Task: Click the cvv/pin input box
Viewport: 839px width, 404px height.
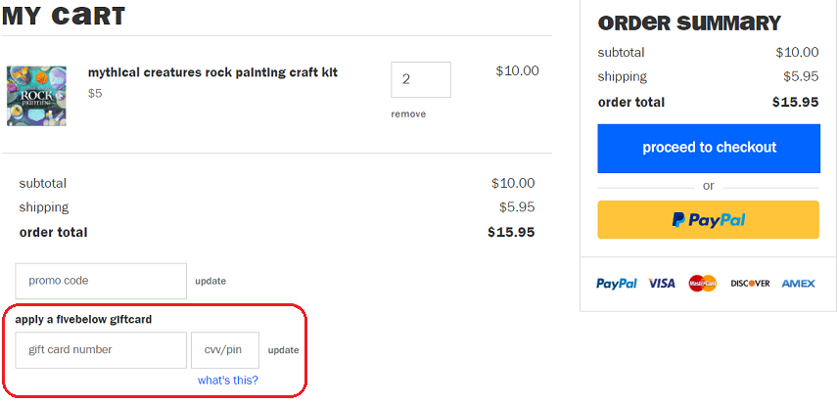Action: (225, 350)
